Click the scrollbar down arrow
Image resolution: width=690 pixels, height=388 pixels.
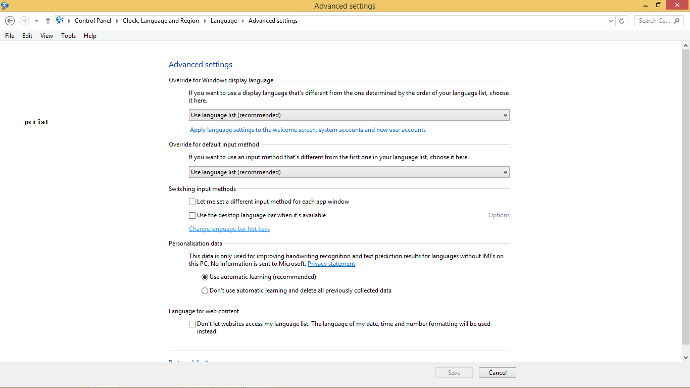tap(685, 356)
